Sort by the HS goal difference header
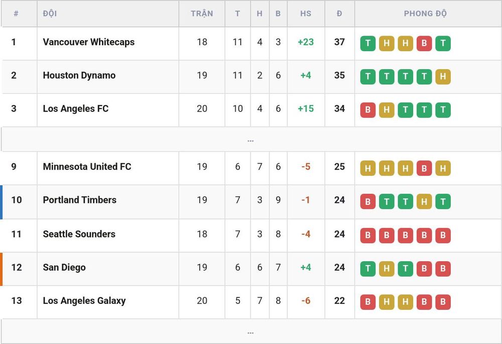Viewport: 502px width, 344px height. click(x=306, y=14)
